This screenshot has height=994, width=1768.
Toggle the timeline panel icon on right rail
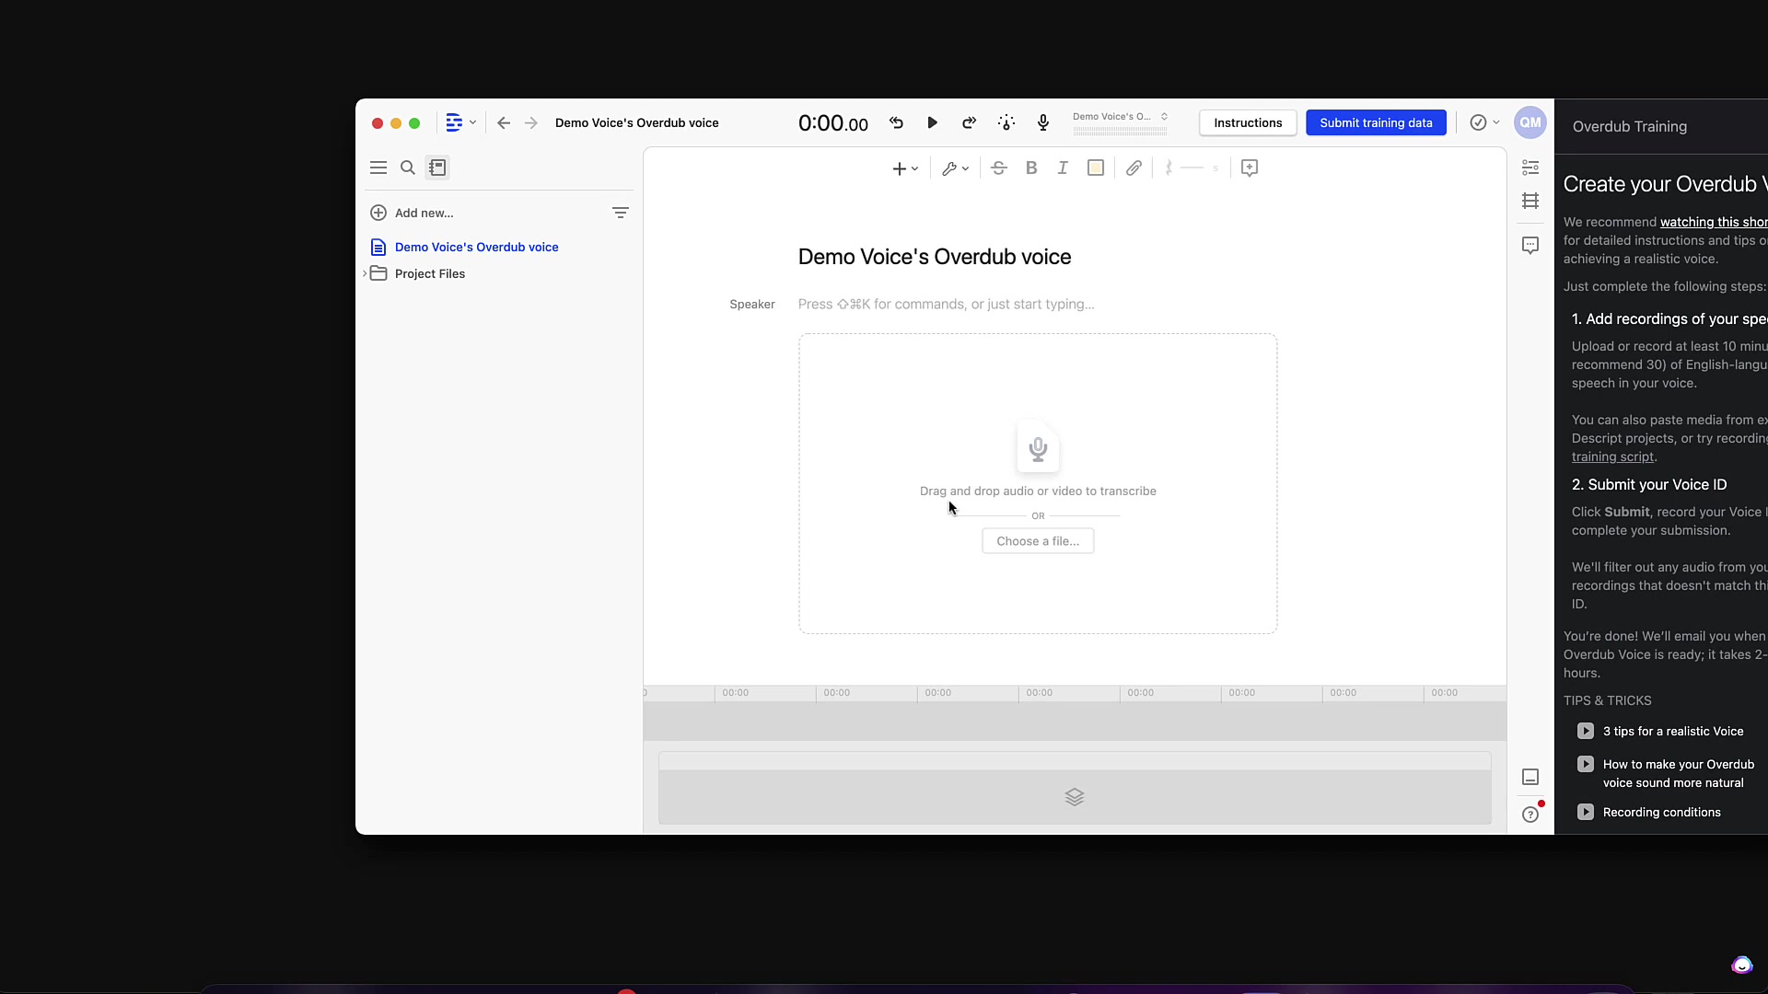(x=1530, y=777)
